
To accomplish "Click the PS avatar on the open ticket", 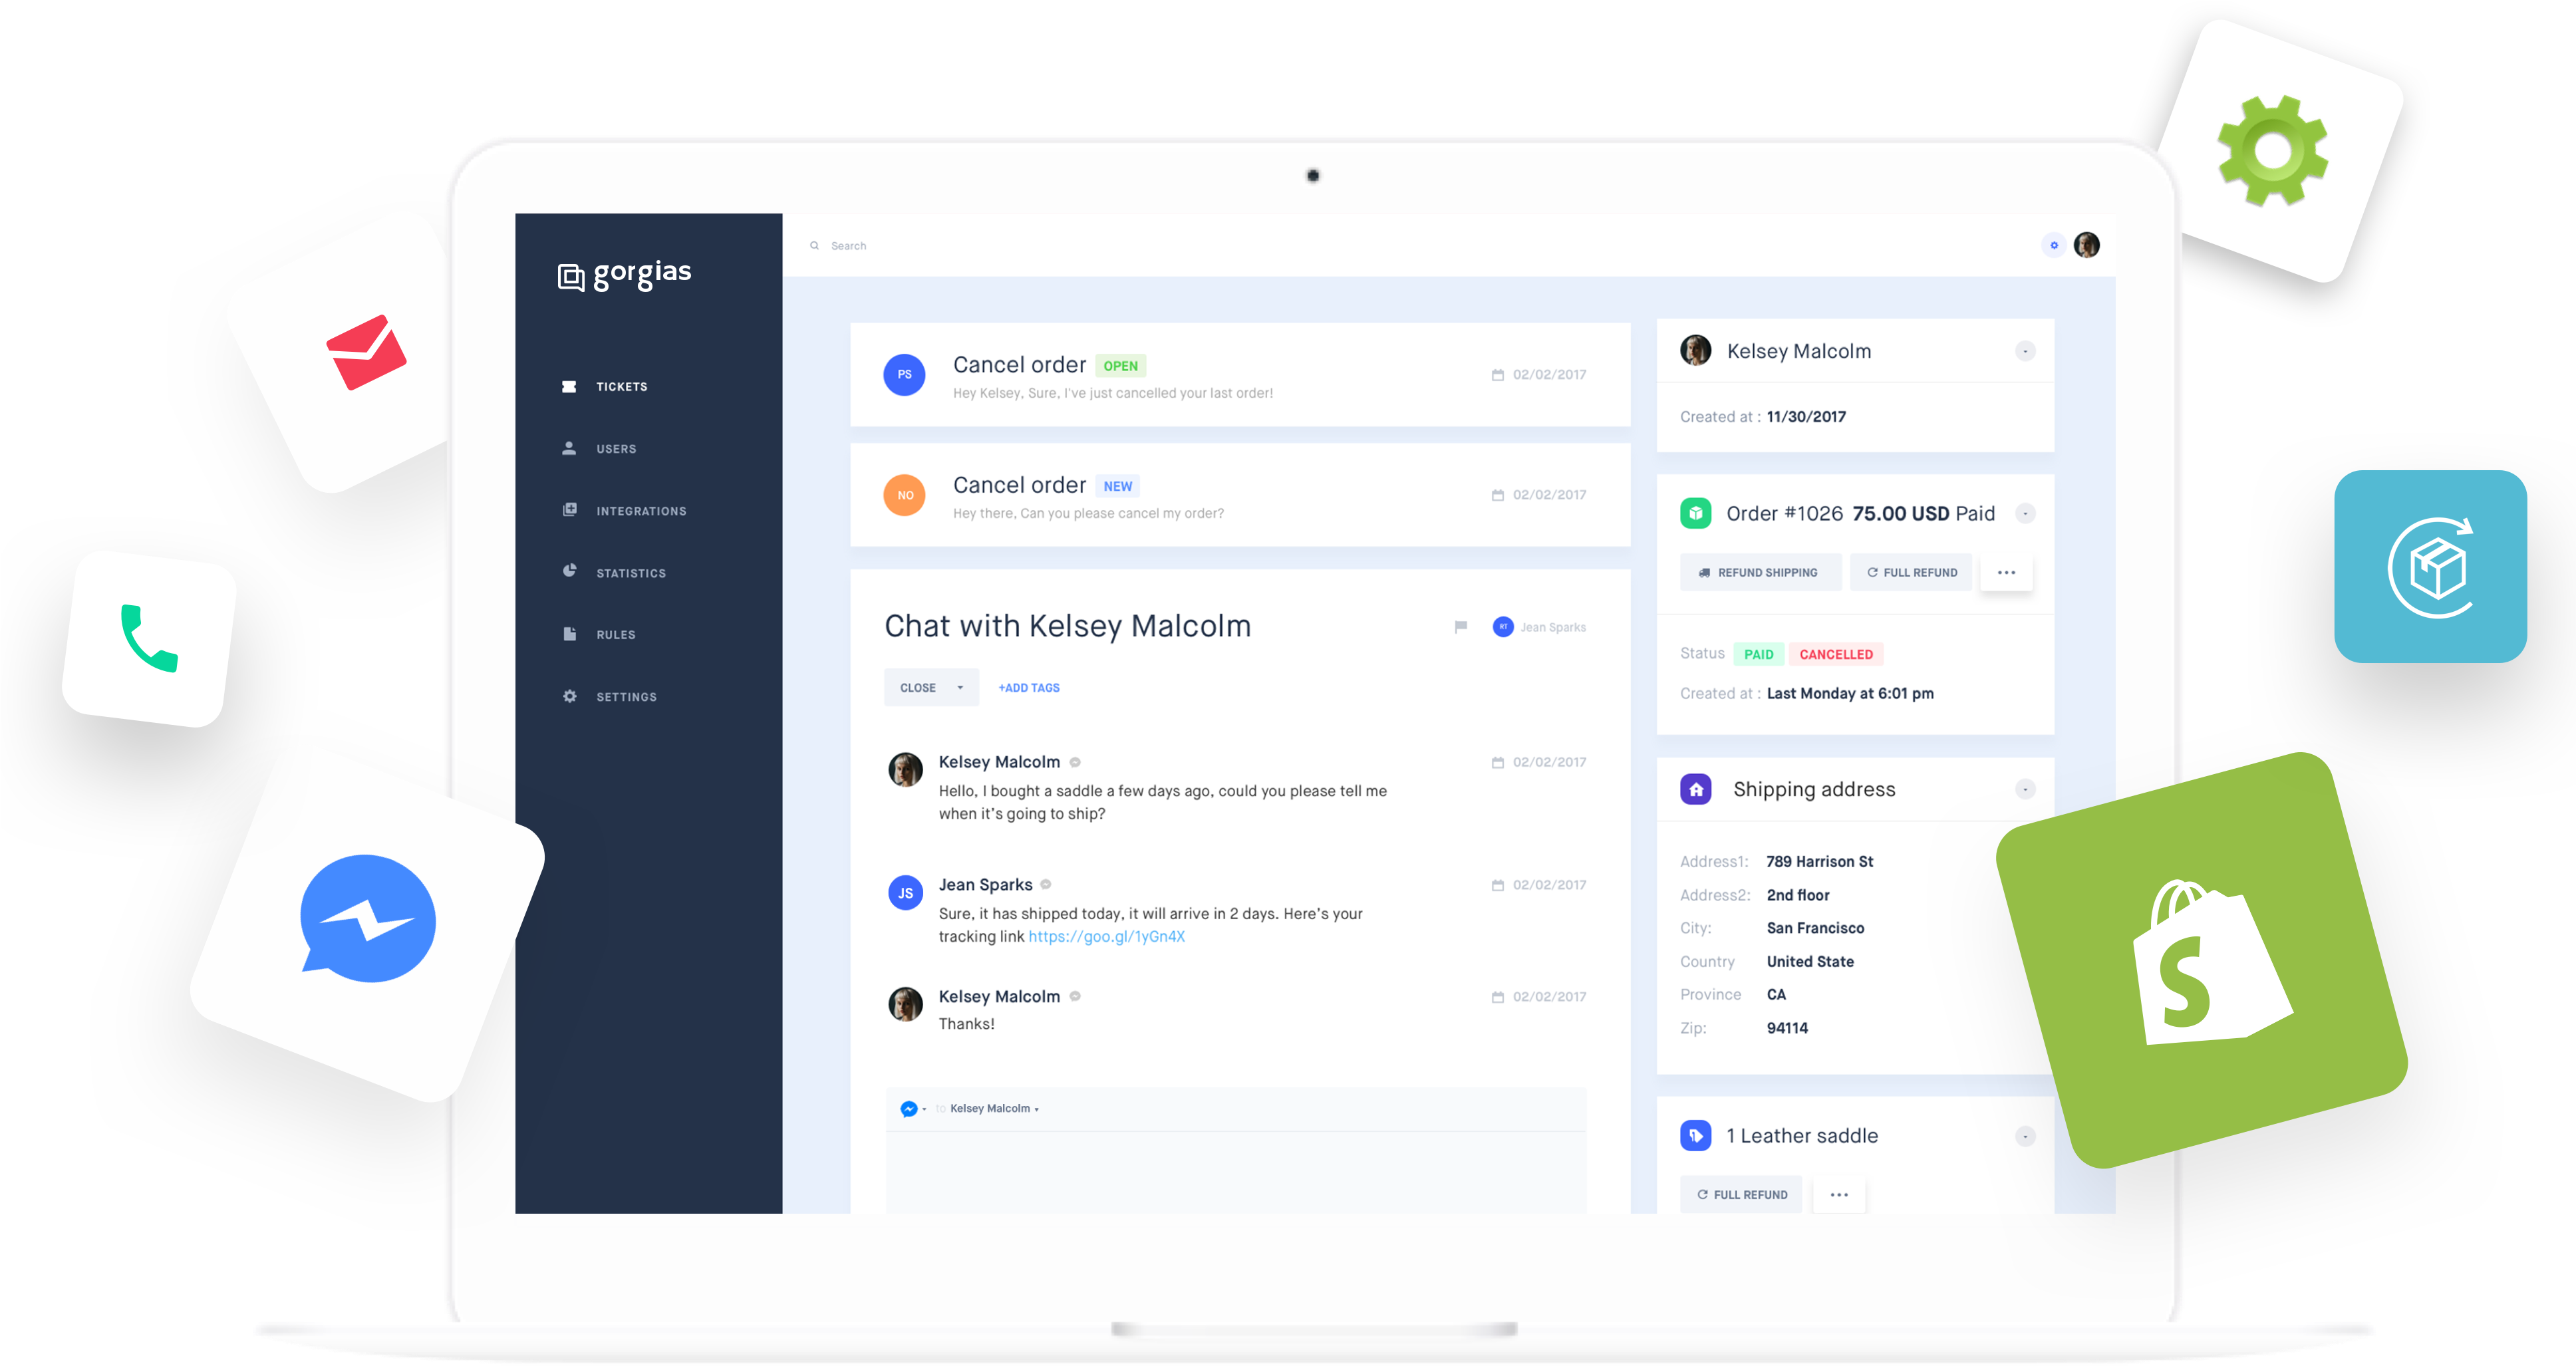I will click(904, 375).
